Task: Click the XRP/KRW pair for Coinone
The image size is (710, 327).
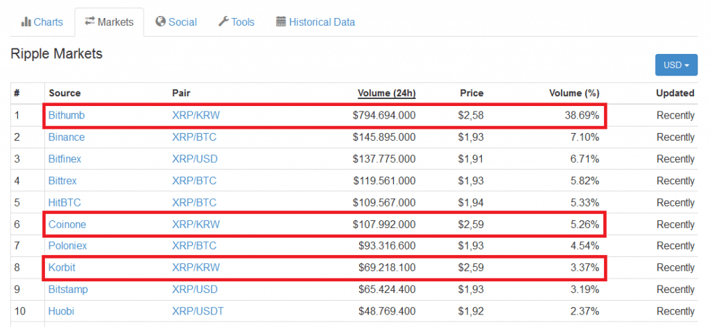Action: coord(196,224)
